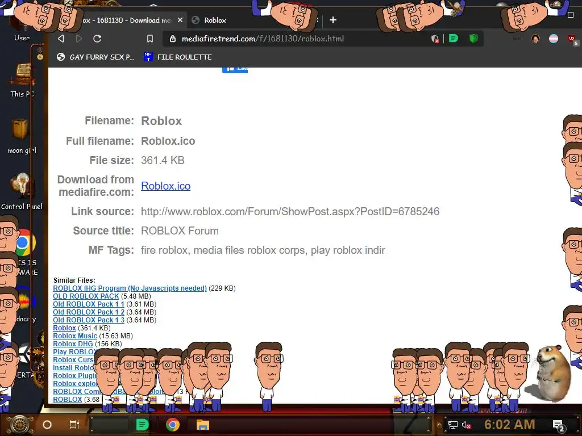Open the ROBLOX (3.68) link at list bottom

point(67,399)
